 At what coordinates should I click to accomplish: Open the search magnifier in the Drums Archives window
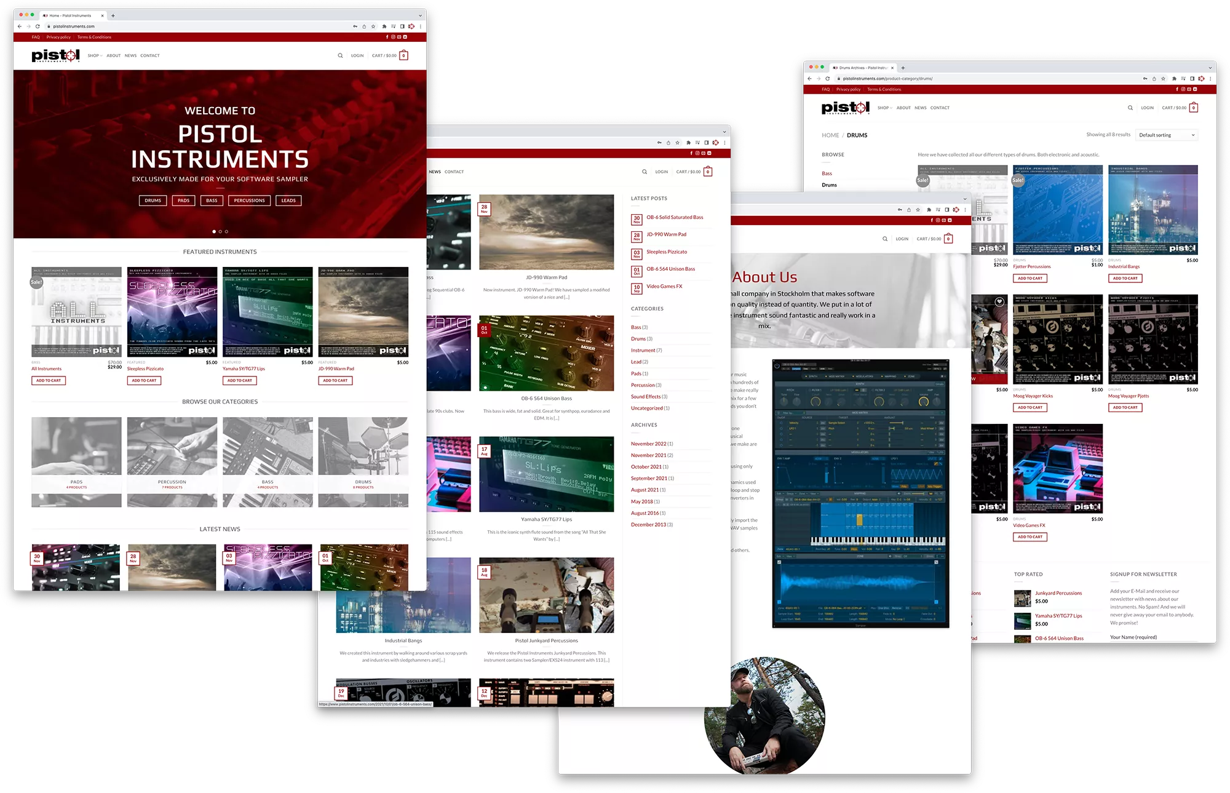click(1130, 108)
